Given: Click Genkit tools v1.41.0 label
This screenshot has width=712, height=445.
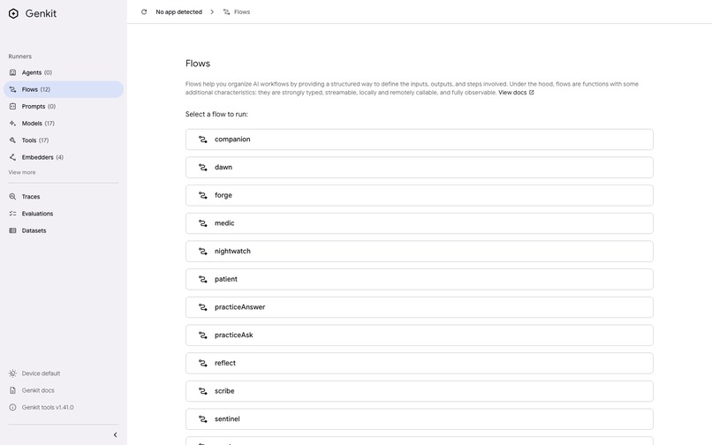Looking at the screenshot, I should [x=48, y=407].
